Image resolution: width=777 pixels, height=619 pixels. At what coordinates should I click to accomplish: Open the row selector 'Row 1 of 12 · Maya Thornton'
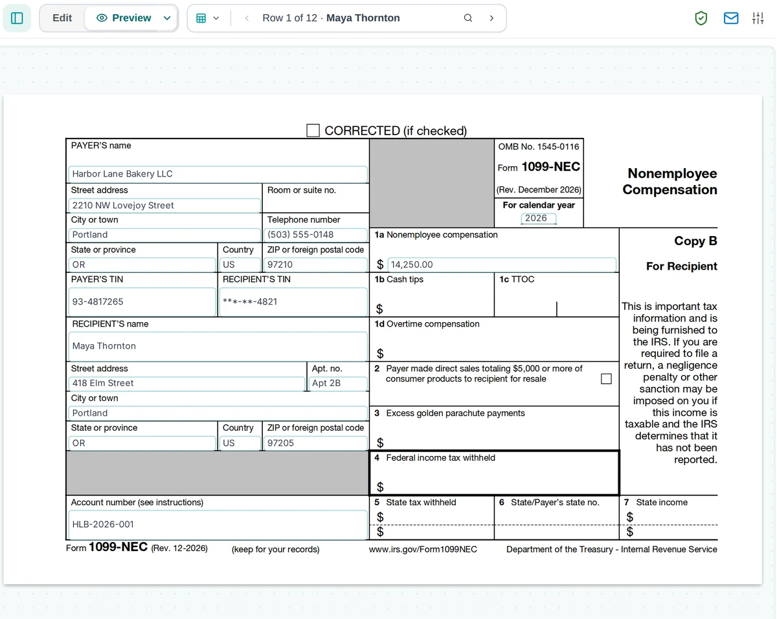[x=331, y=18]
